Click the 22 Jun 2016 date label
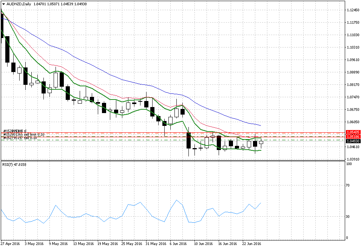The width and height of the screenshot is (361, 248). 252,243
